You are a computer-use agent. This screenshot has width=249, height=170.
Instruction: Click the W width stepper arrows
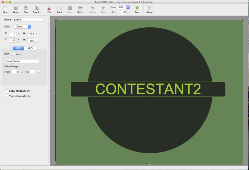[x=37, y=34]
